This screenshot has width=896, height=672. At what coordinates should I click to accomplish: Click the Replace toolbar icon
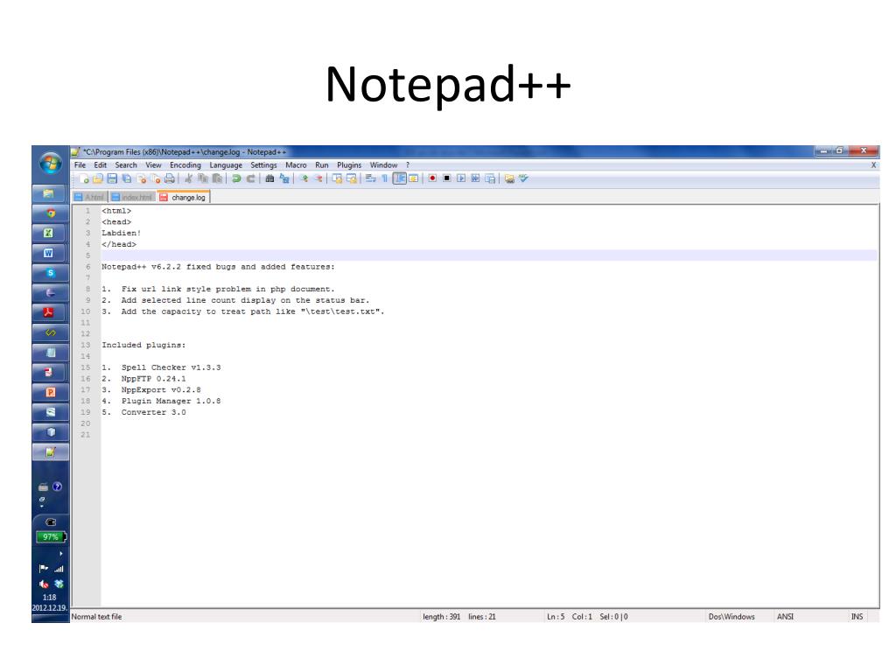[x=284, y=178]
